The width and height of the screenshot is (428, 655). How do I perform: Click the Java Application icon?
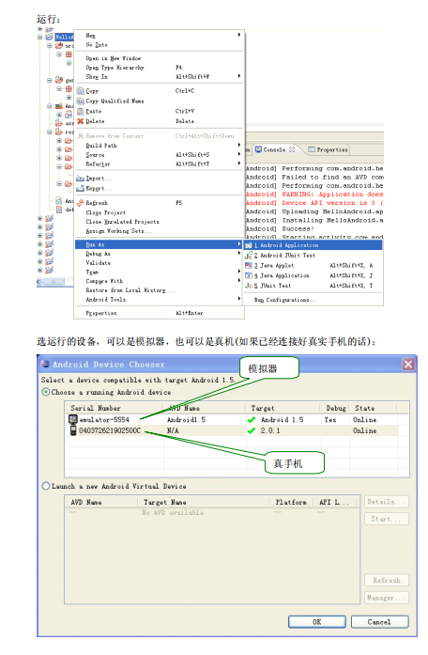[249, 275]
